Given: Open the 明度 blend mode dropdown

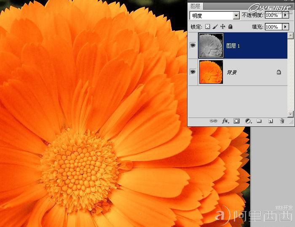Looking at the screenshot, I should tap(215, 16).
